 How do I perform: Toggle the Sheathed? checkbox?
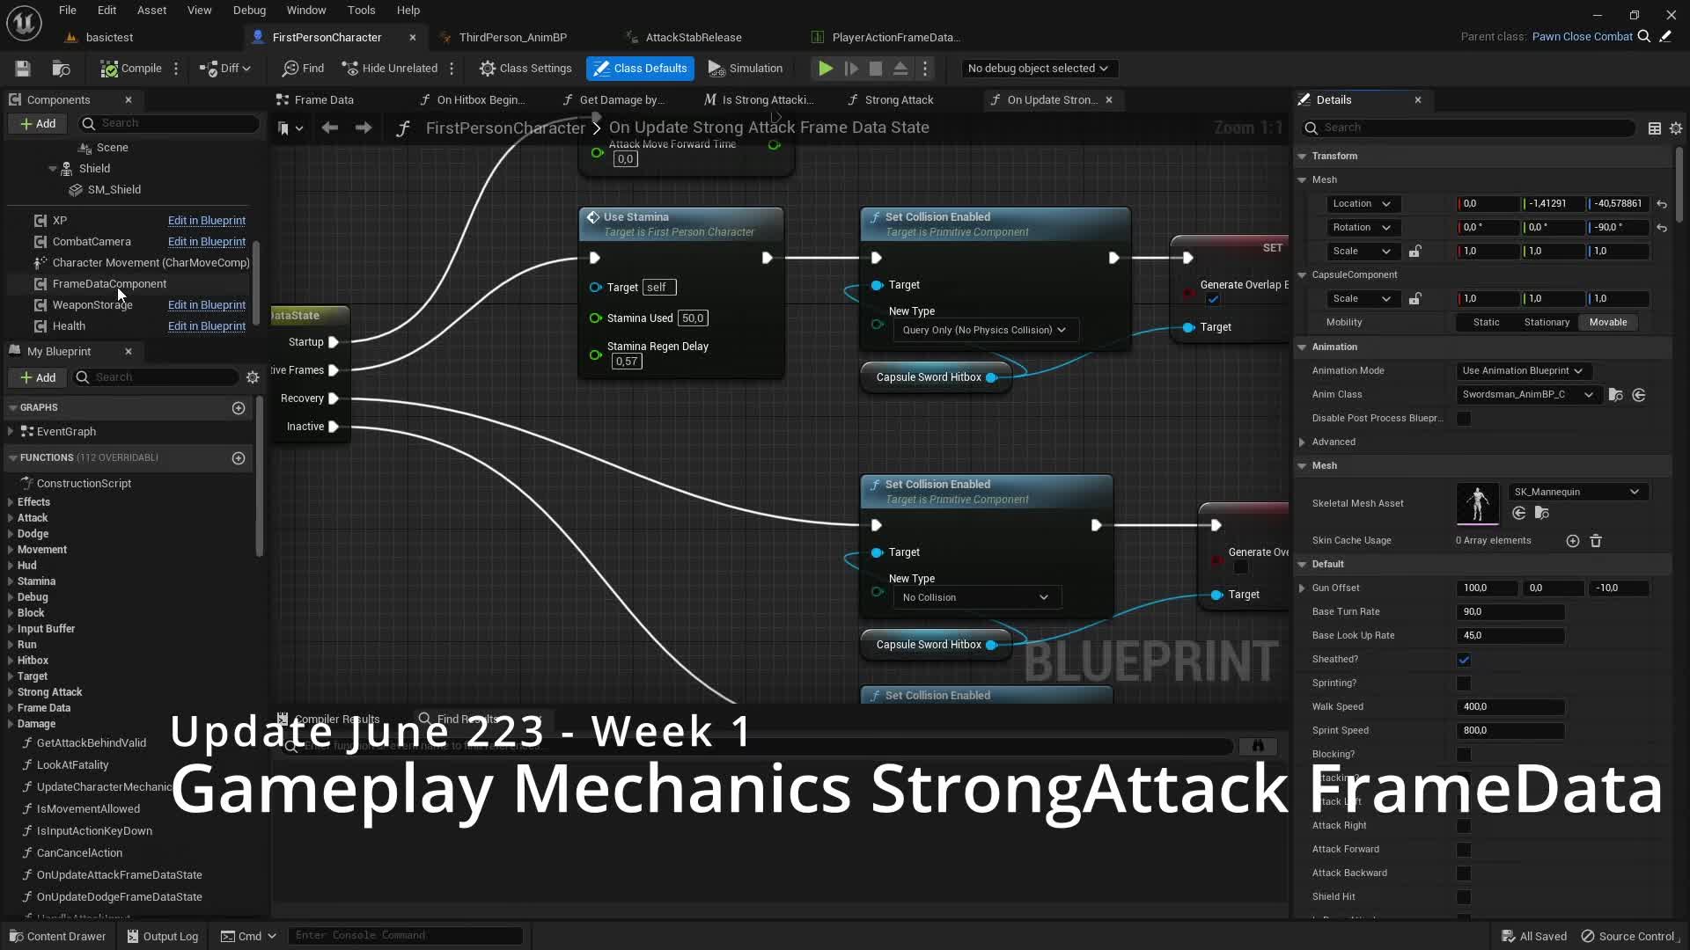point(1464,660)
